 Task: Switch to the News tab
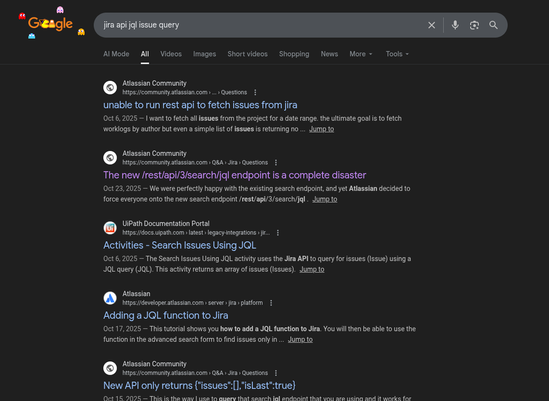coord(329,54)
